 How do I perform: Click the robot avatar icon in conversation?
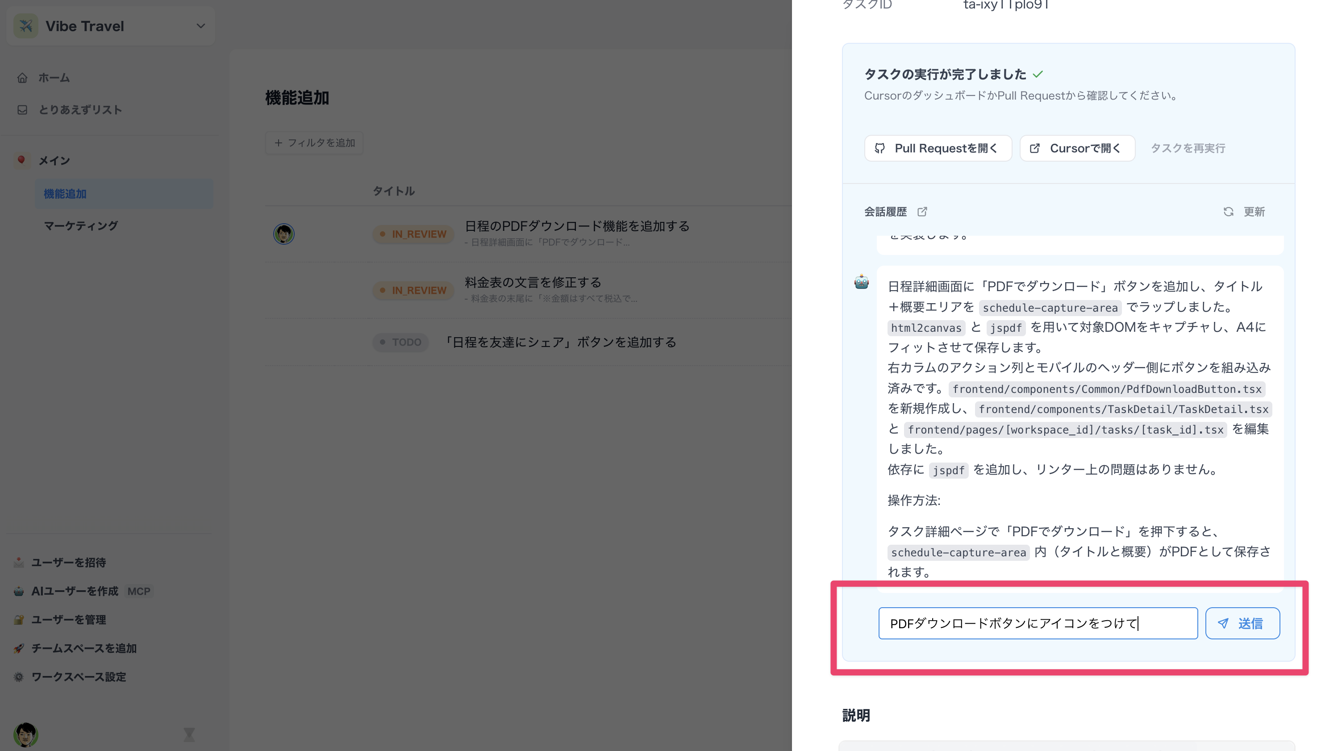pyautogui.click(x=862, y=282)
